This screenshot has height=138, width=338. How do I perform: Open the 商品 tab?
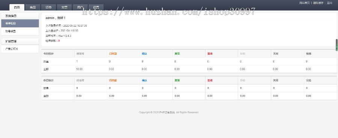[33, 7]
